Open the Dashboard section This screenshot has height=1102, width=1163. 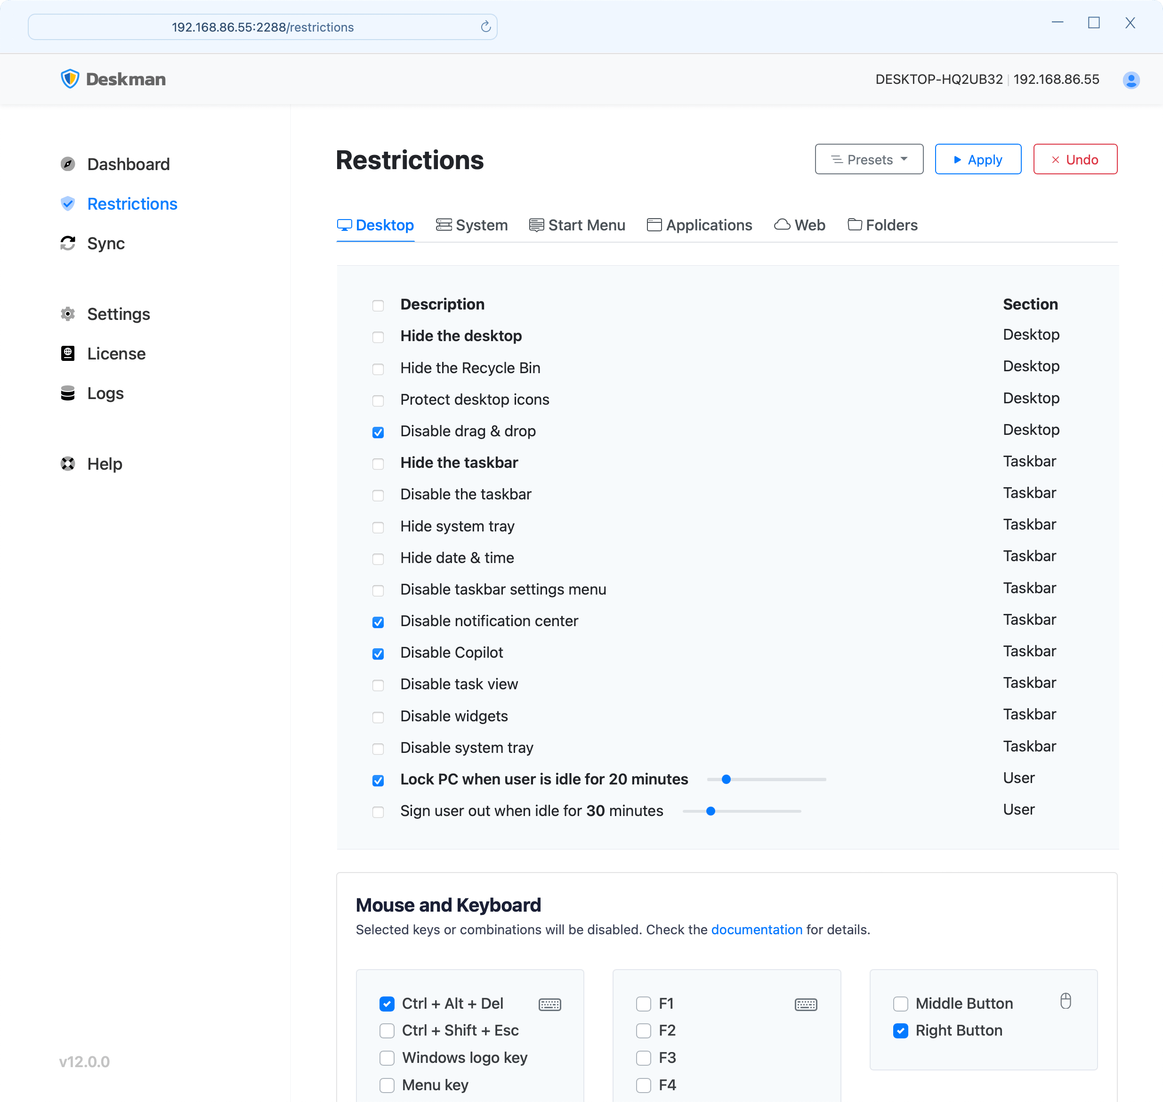[128, 163]
